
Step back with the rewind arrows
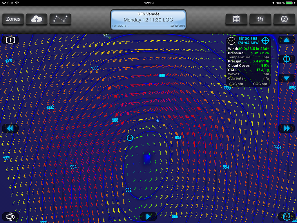[x=10, y=128]
